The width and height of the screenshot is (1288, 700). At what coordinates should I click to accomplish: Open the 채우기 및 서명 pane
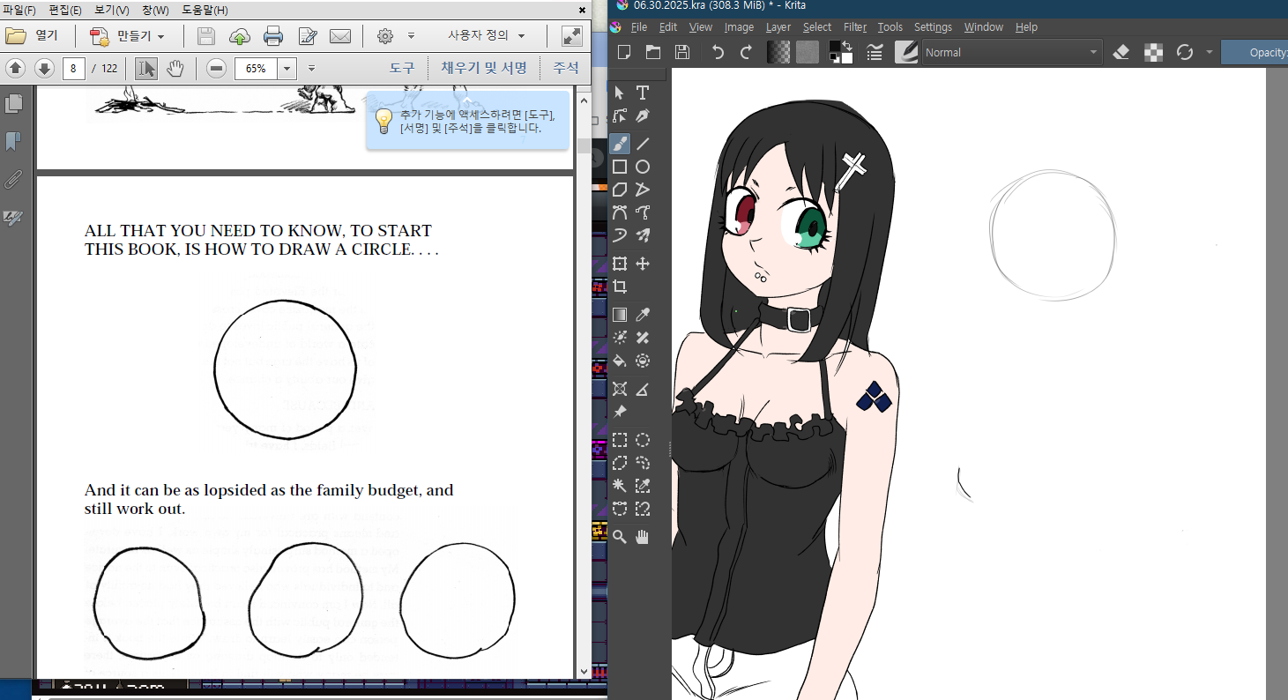click(x=484, y=68)
